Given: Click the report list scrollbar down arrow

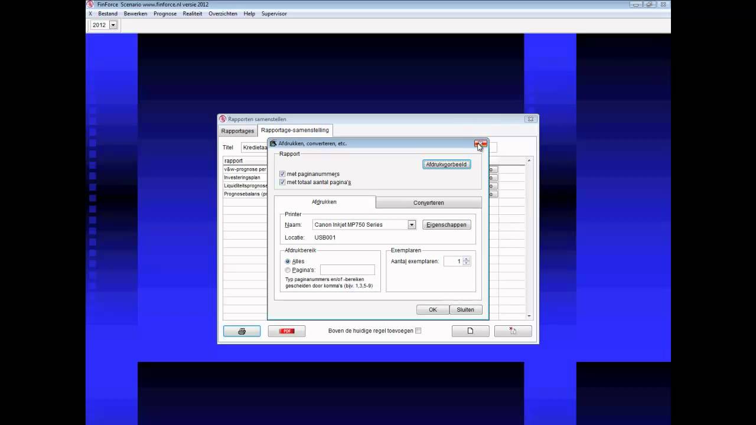Looking at the screenshot, I should [x=529, y=316].
